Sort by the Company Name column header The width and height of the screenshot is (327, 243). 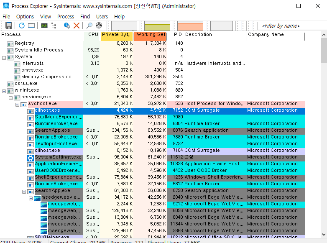pos(276,34)
